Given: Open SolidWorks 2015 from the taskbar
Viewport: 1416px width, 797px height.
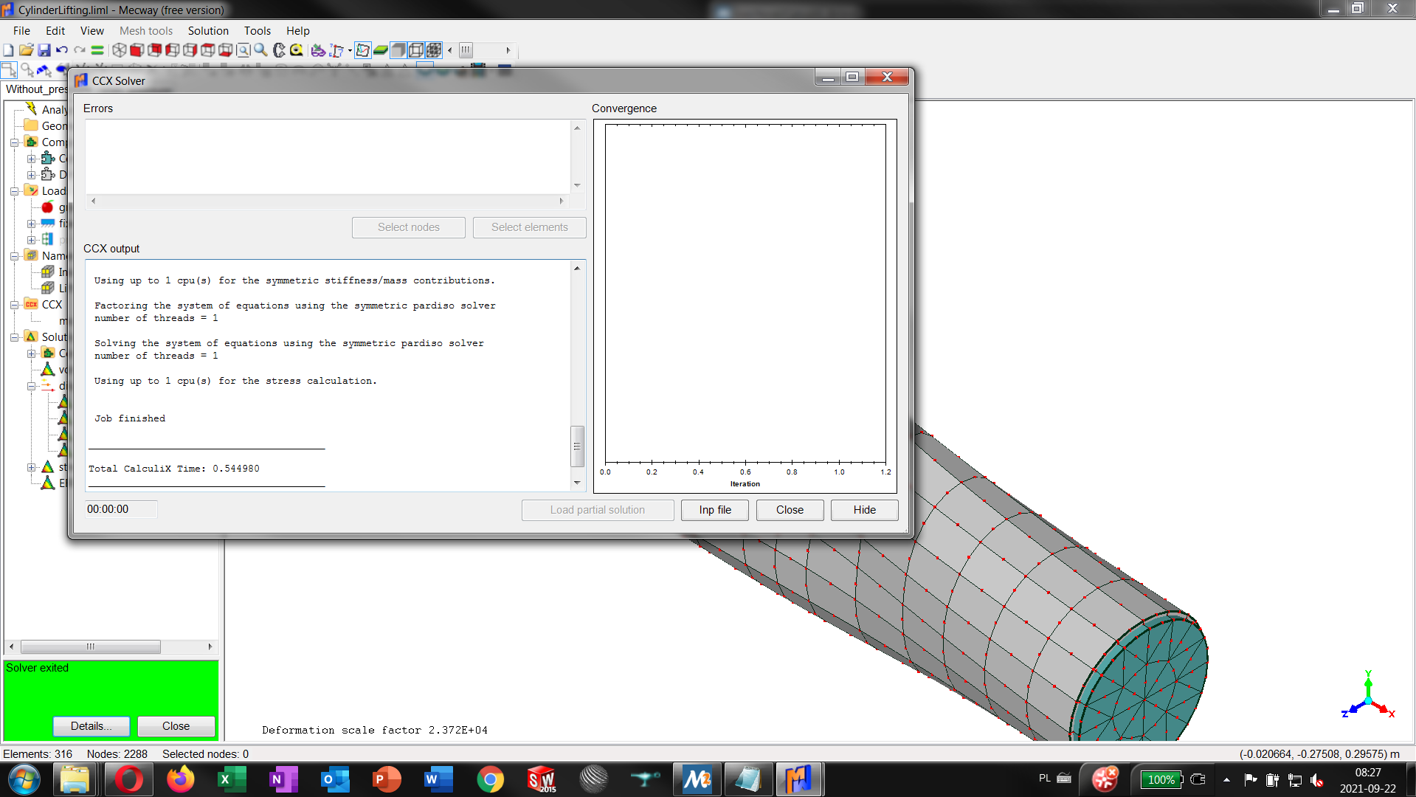Looking at the screenshot, I should pyautogui.click(x=542, y=779).
